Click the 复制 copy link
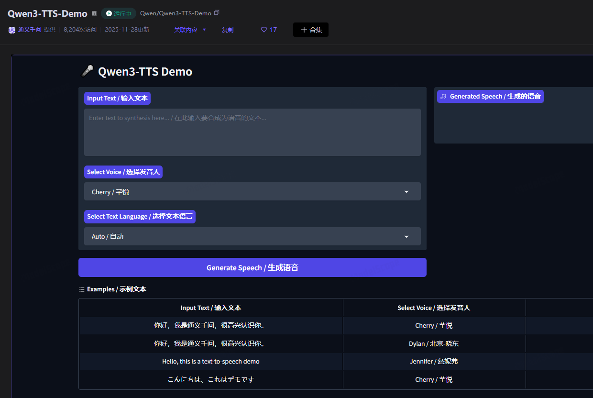This screenshot has width=593, height=398. coord(228,29)
